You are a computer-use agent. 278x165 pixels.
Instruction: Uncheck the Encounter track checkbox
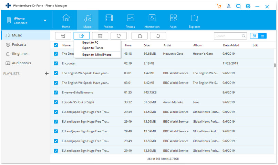click(x=56, y=63)
